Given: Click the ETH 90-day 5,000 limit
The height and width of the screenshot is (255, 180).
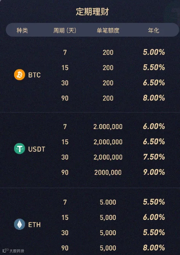Looking at the screenshot, I should pos(108,248).
